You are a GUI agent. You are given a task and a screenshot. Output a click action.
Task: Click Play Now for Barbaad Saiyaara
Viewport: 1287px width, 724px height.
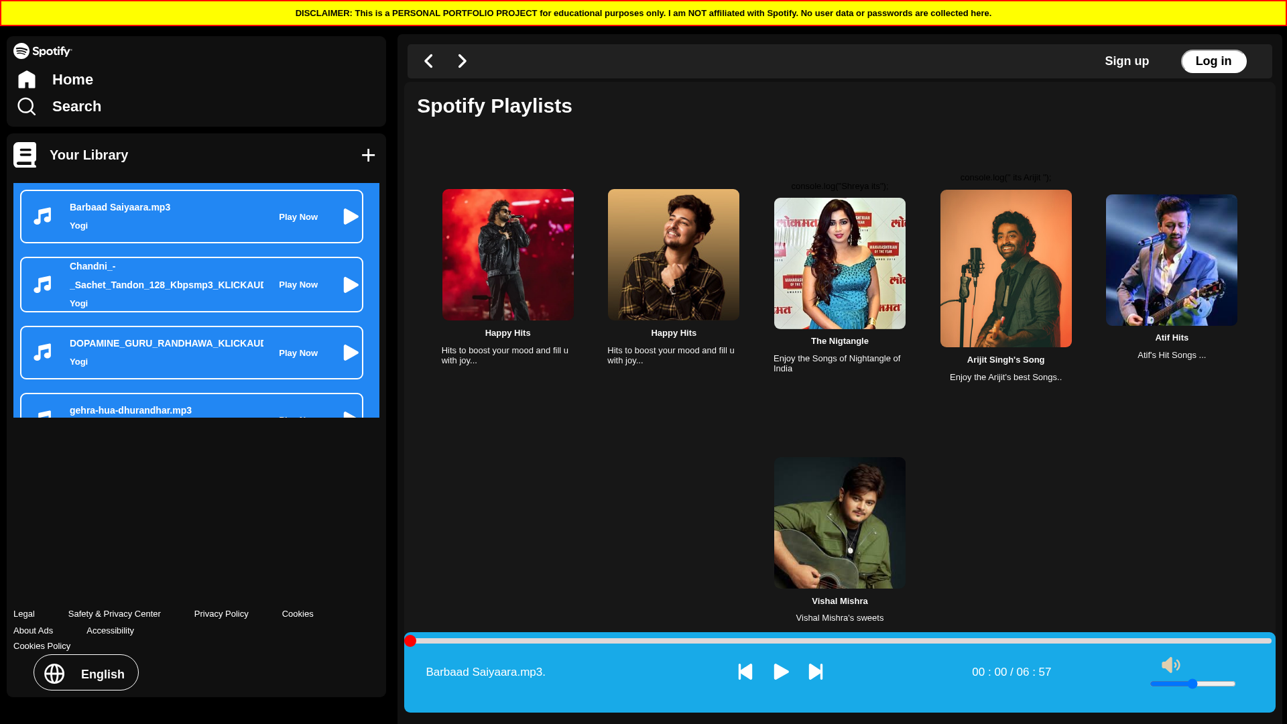(298, 217)
